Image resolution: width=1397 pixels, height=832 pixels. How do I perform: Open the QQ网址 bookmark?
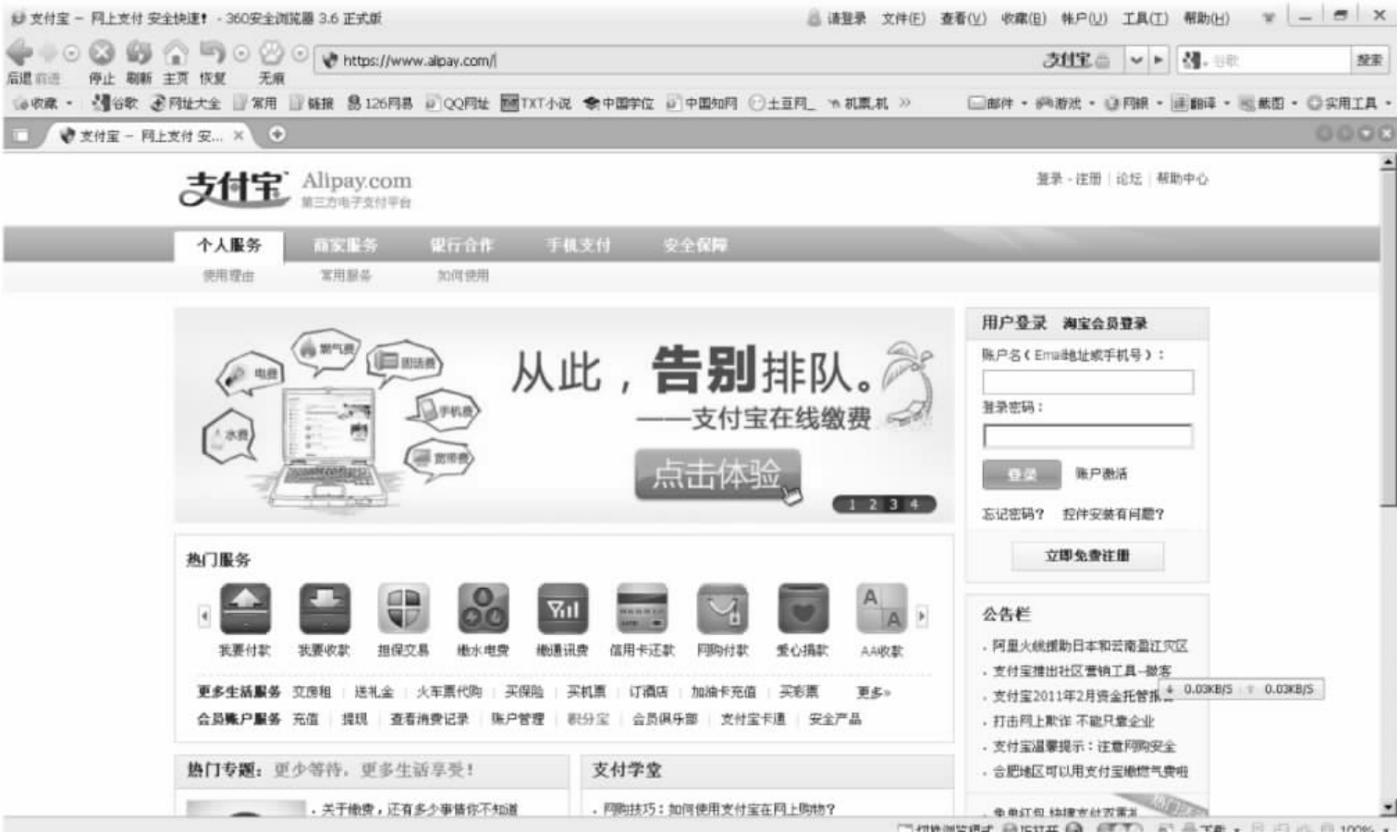(457, 103)
